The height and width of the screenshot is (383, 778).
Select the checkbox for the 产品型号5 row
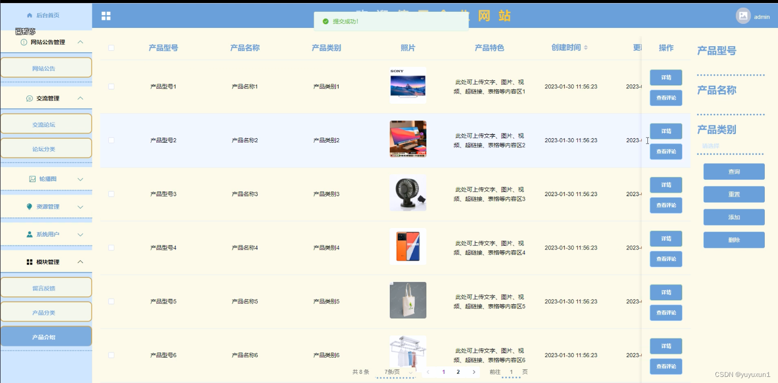[x=111, y=301]
